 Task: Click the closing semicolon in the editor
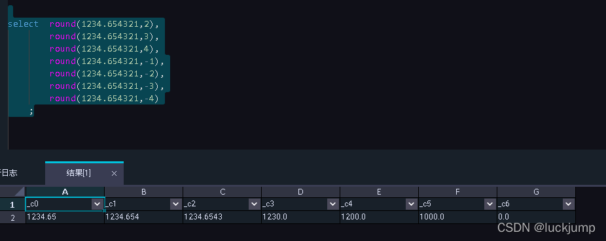[31, 112]
